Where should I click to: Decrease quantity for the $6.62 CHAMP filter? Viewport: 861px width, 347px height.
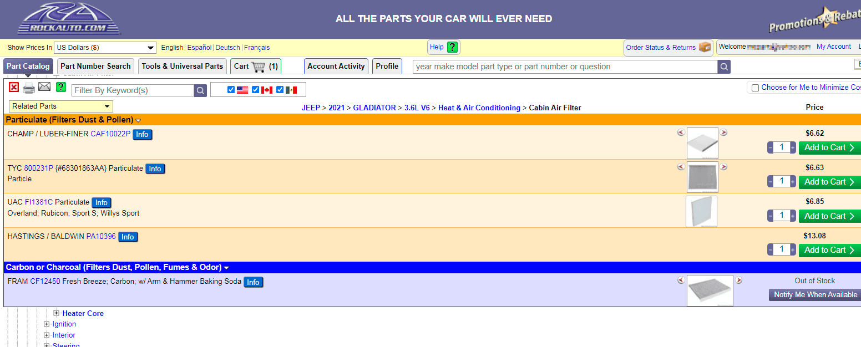771,147
